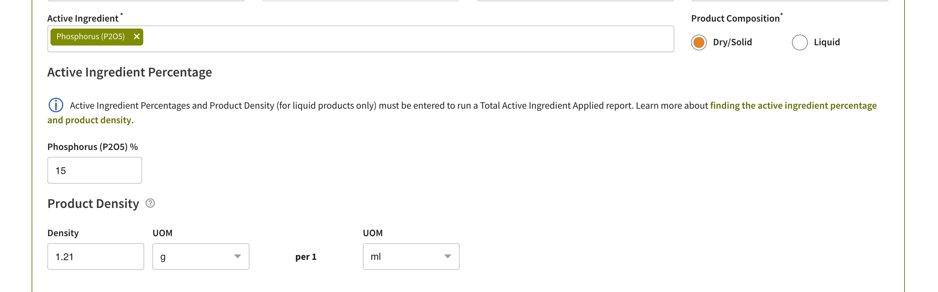Image resolution: width=938 pixels, height=292 pixels.
Task: Click the dropdown arrow on the g UOM selector
Action: 238,256
